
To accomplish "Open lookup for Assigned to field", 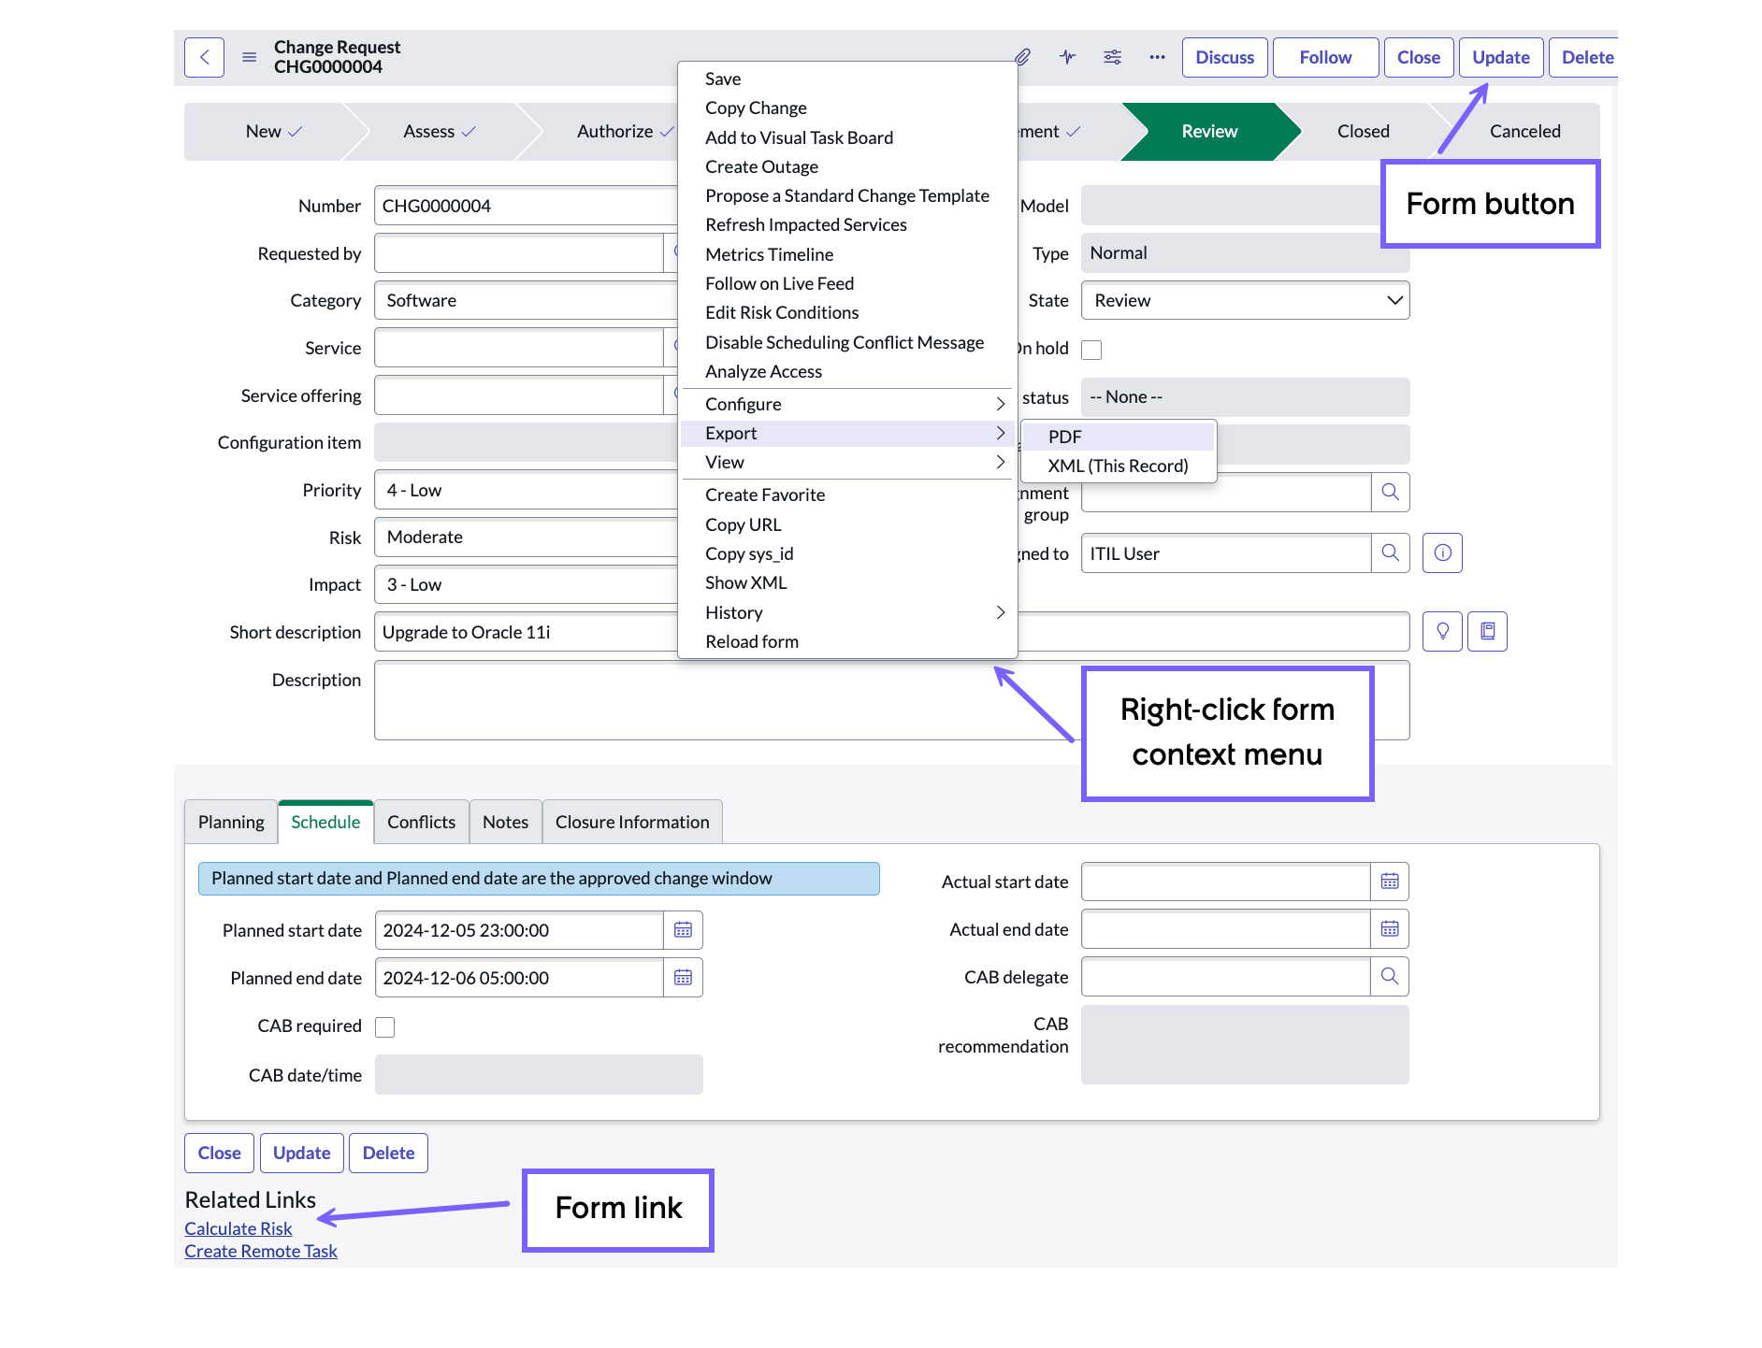I will pyautogui.click(x=1391, y=552).
